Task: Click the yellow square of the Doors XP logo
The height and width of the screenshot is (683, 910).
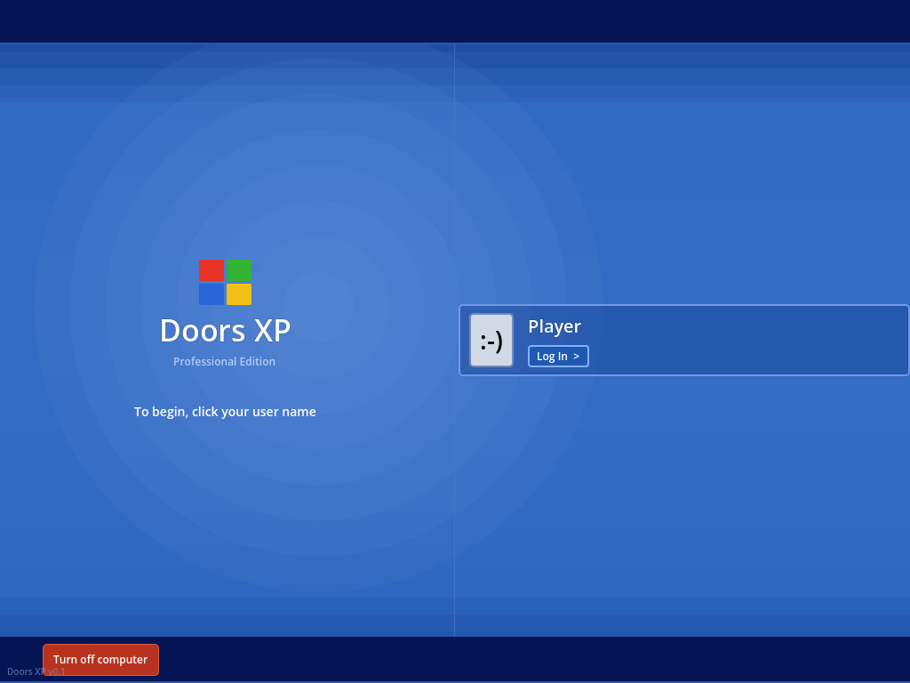Action: [239, 294]
